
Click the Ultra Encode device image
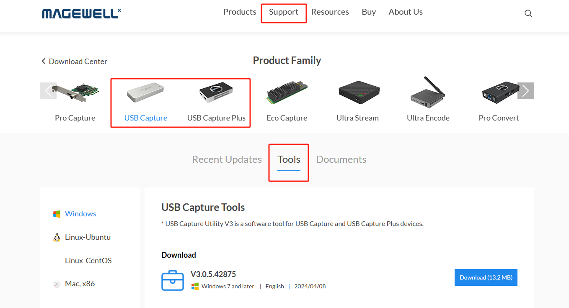[427, 91]
